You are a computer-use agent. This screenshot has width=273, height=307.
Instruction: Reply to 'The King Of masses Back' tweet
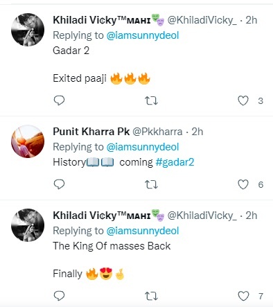(59, 296)
